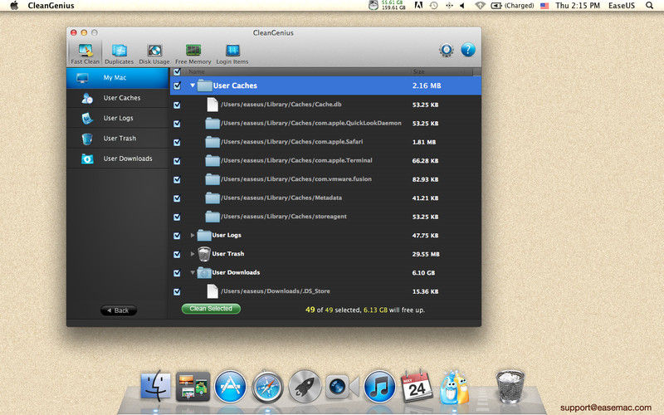The width and height of the screenshot is (664, 415).
Task: Select User Logs in the sidebar
Action: point(117,118)
